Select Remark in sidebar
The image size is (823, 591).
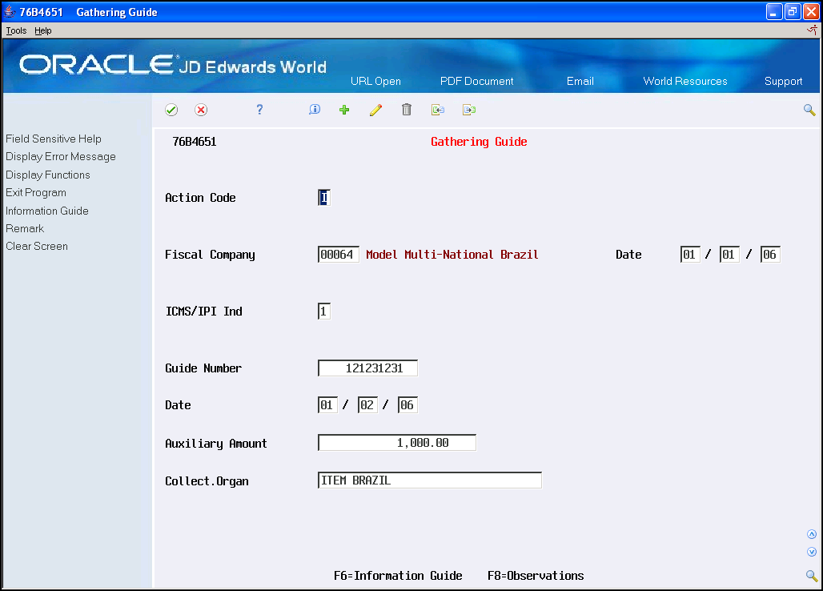pos(25,228)
